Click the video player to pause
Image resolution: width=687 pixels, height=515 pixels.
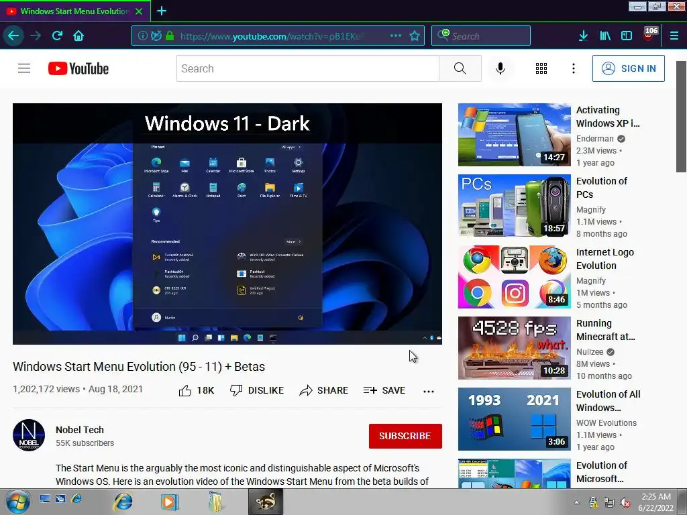coord(227,224)
